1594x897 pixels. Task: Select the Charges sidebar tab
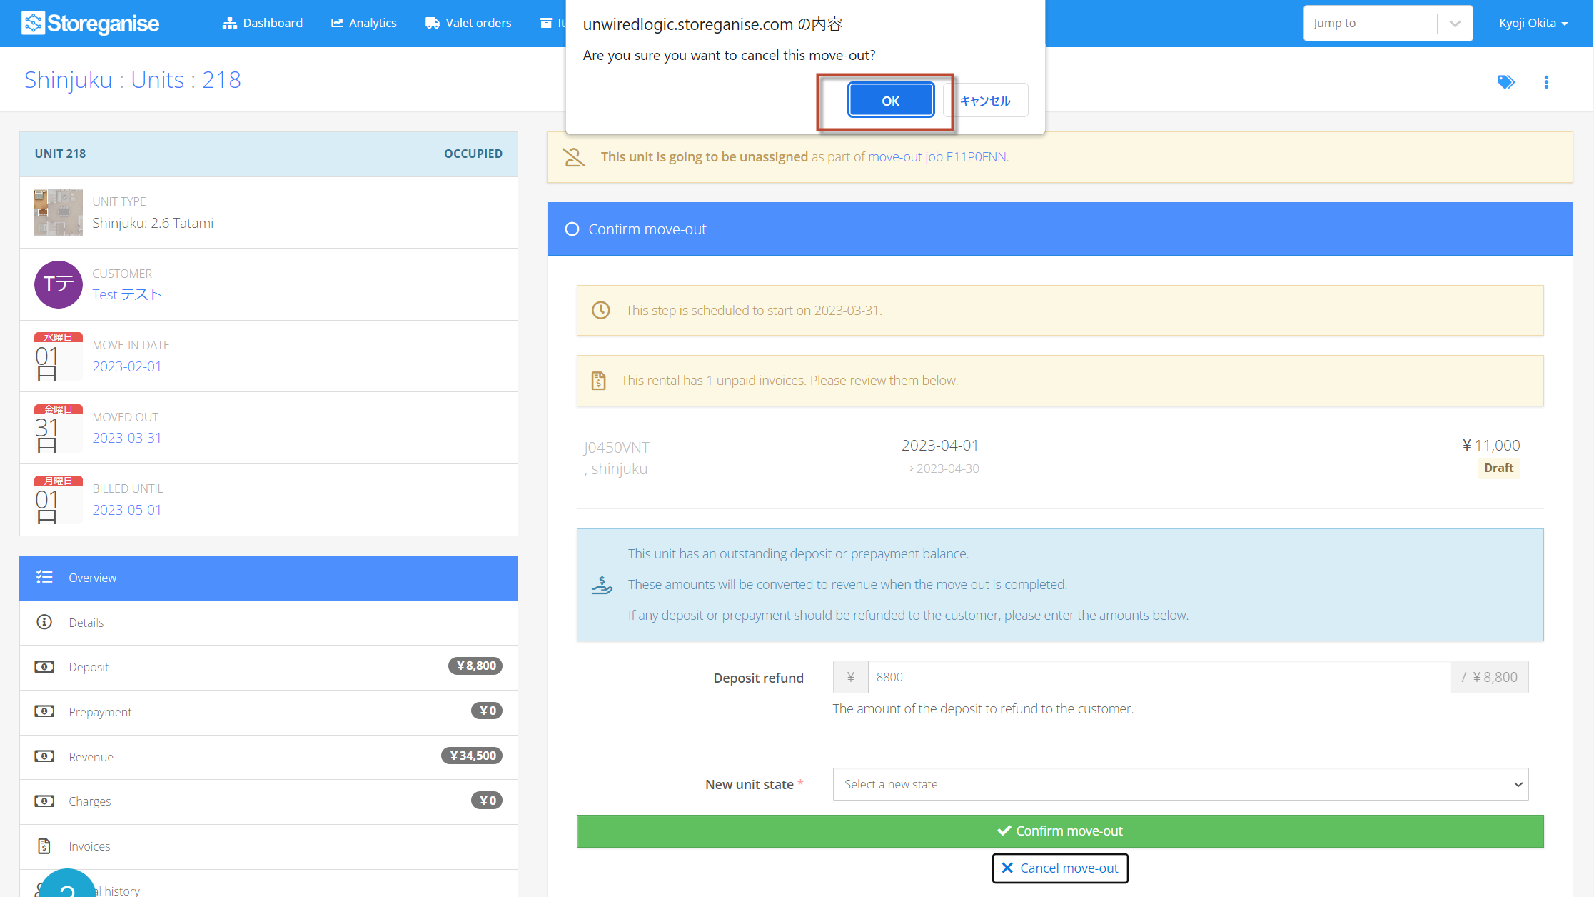click(x=268, y=801)
